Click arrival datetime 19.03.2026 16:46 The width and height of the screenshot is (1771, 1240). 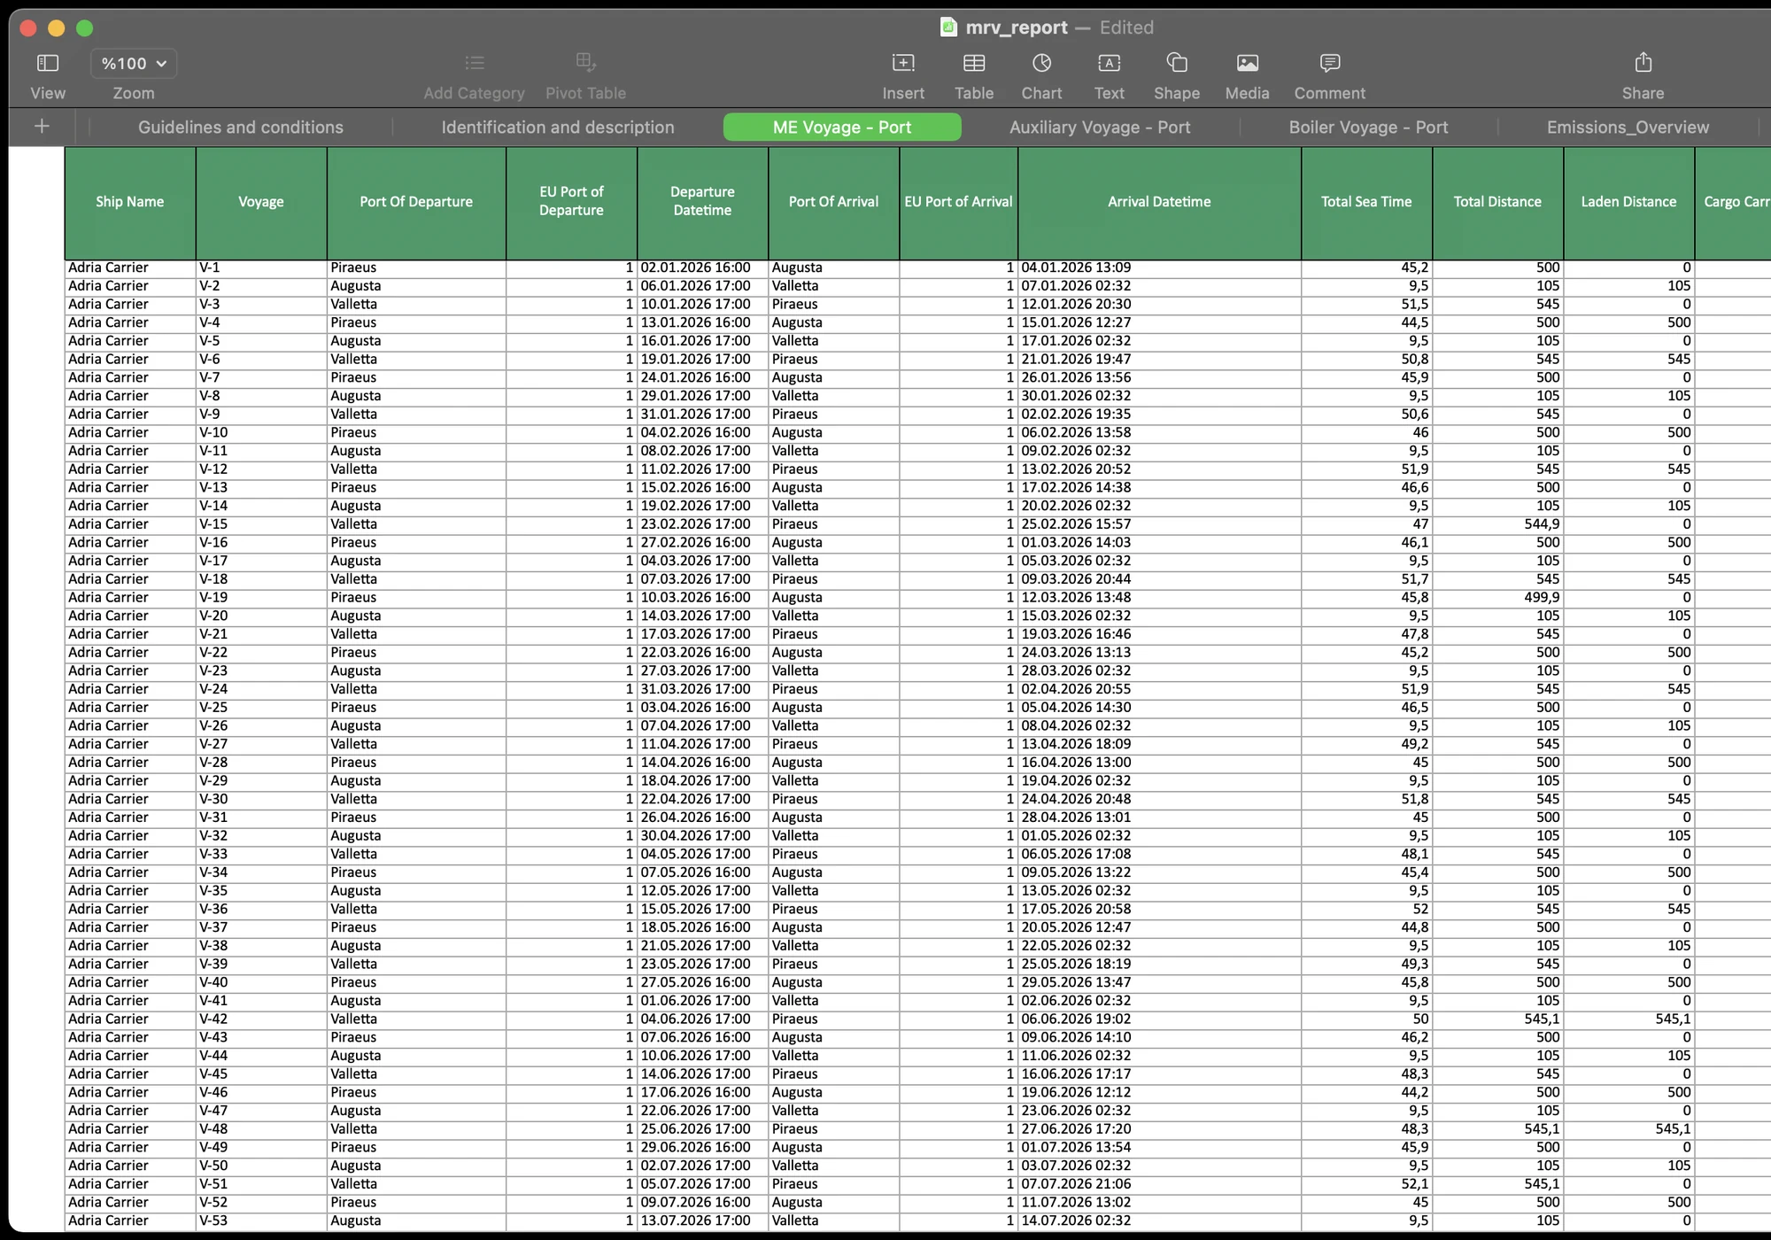[1159, 634]
